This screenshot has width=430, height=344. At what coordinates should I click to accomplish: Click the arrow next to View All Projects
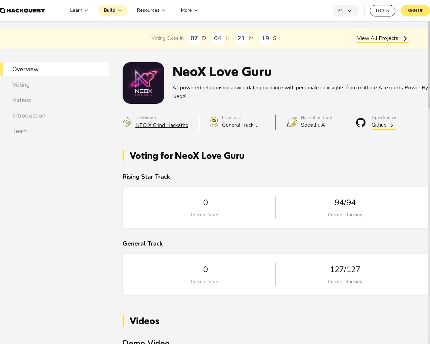405,39
